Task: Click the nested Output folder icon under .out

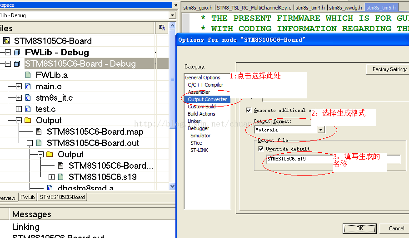Action: tap(50, 154)
